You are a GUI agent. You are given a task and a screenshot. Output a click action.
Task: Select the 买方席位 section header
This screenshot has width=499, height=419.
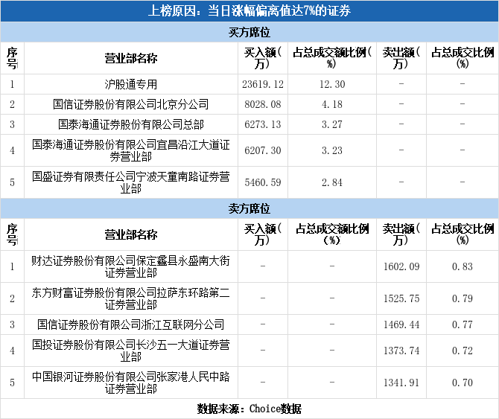(x=249, y=32)
